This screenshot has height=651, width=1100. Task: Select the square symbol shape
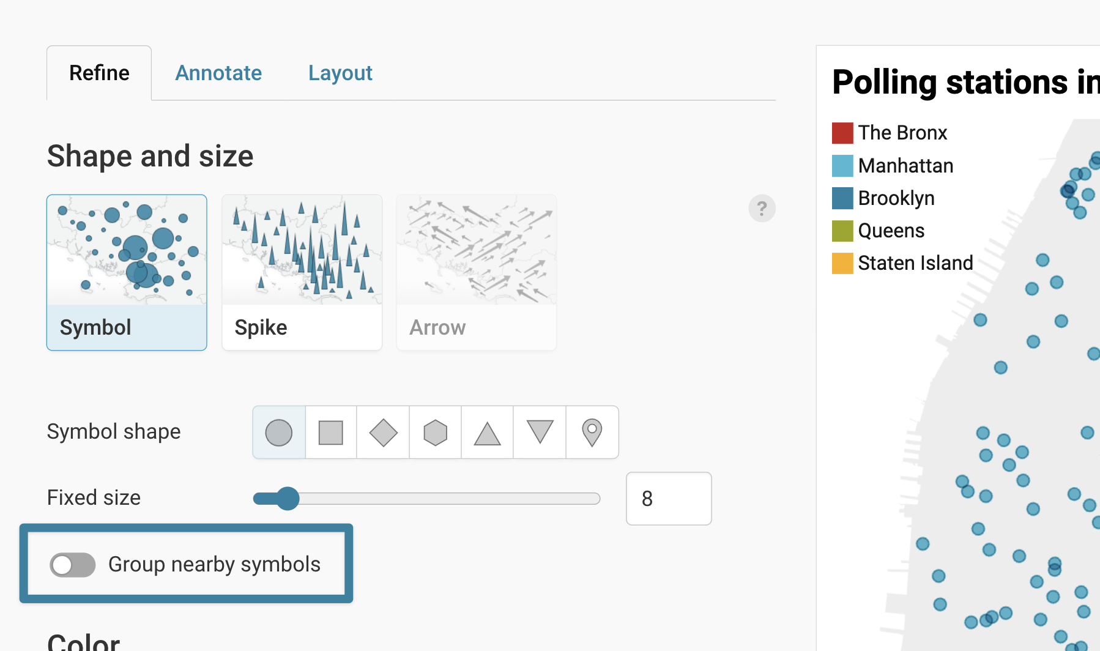331,433
